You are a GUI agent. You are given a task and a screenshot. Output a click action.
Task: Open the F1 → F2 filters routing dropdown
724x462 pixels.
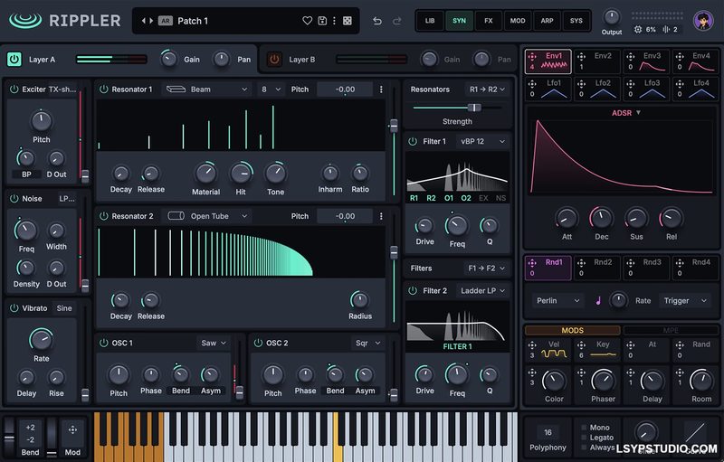coord(486,269)
